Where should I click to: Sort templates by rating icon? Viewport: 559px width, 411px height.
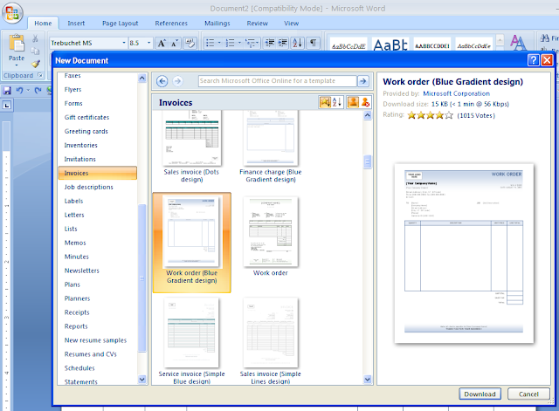coord(325,103)
